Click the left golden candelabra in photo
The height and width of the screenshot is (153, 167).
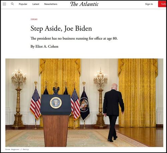[18, 98]
